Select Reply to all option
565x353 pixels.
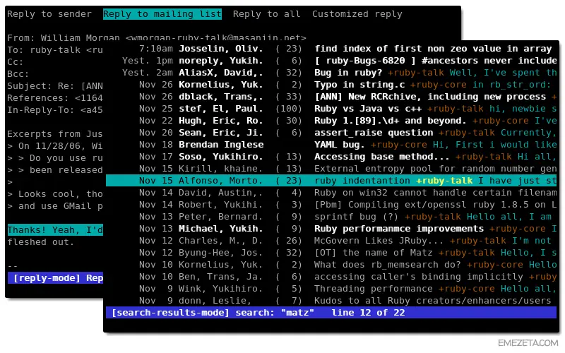tap(267, 14)
